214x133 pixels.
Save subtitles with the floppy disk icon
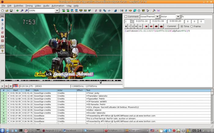(11, 10)
